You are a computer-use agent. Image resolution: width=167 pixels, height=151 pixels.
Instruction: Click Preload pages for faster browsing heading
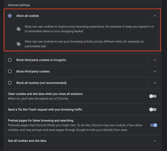[x=41, y=121]
